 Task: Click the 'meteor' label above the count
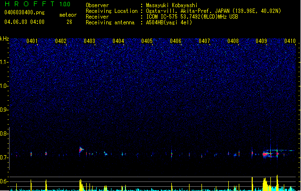pos(68,15)
